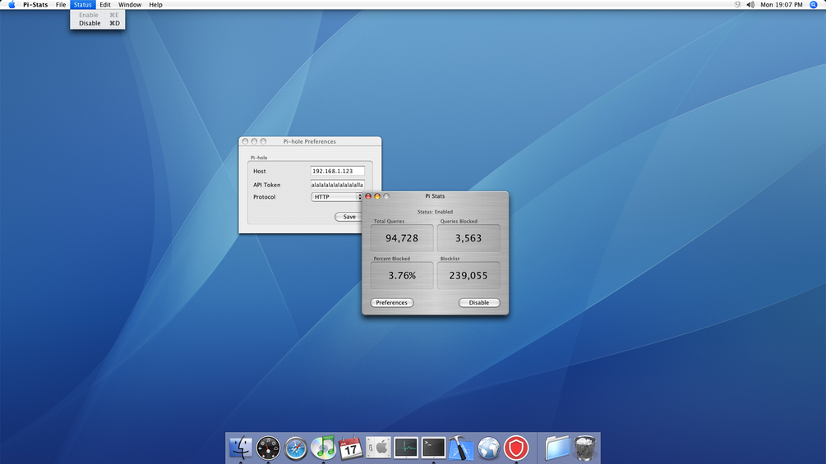Click the Pi-hole Preferences title bar
The width and height of the screenshot is (826, 464).
tap(310, 141)
